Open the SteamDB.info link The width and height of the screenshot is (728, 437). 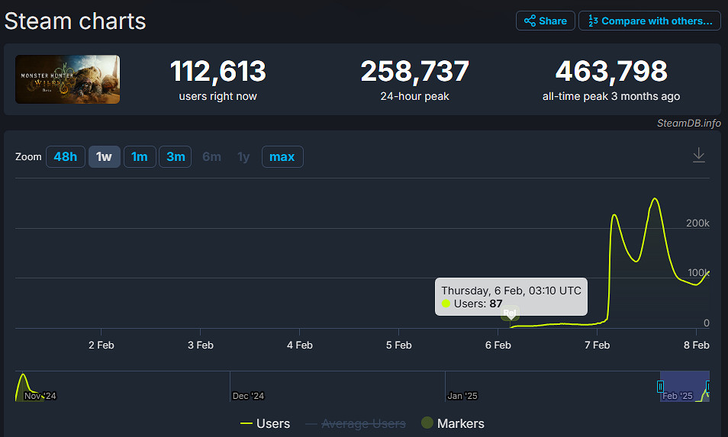(688, 123)
